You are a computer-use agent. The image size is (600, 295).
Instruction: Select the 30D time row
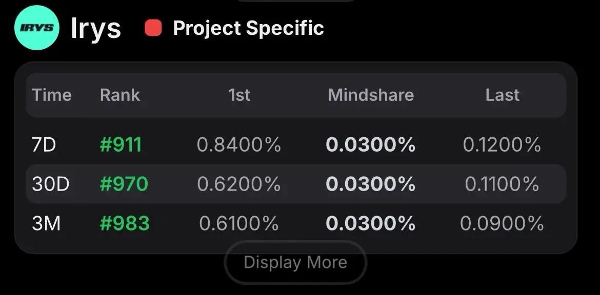296,184
